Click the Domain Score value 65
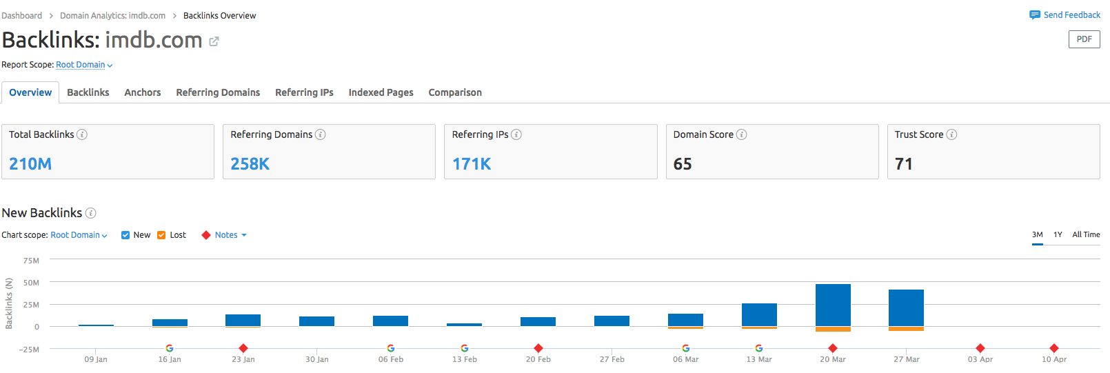 683,164
